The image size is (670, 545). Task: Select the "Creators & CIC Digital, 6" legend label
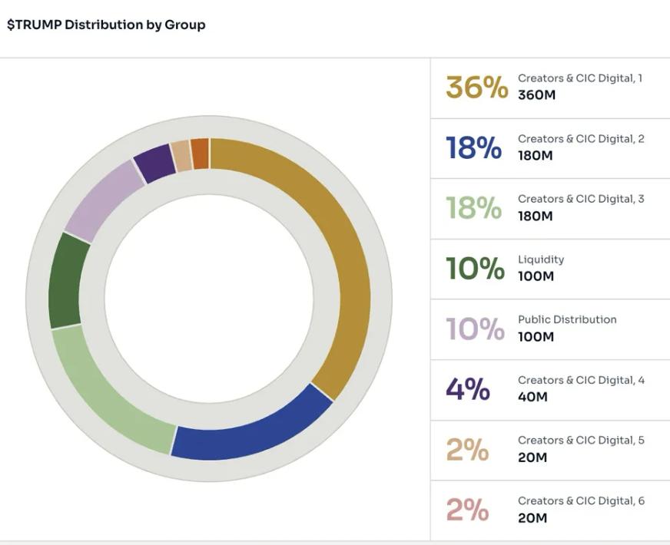click(580, 500)
